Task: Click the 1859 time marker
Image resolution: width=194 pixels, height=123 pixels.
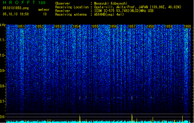Action: (x=169, y=26)
